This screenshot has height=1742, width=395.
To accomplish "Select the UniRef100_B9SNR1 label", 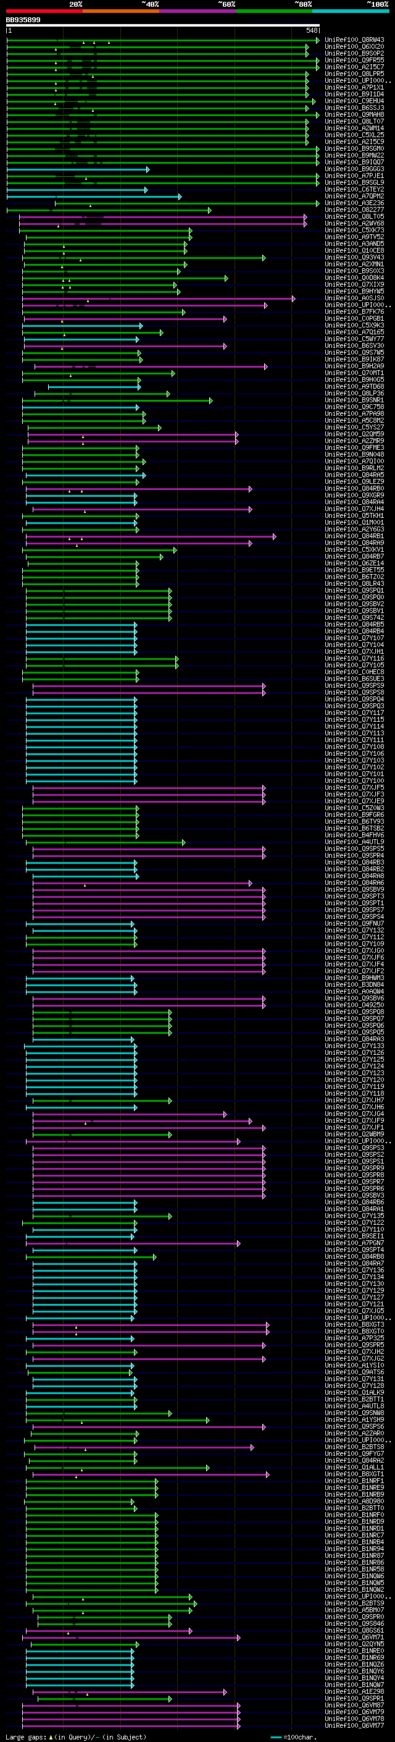I will coord(354,400).
